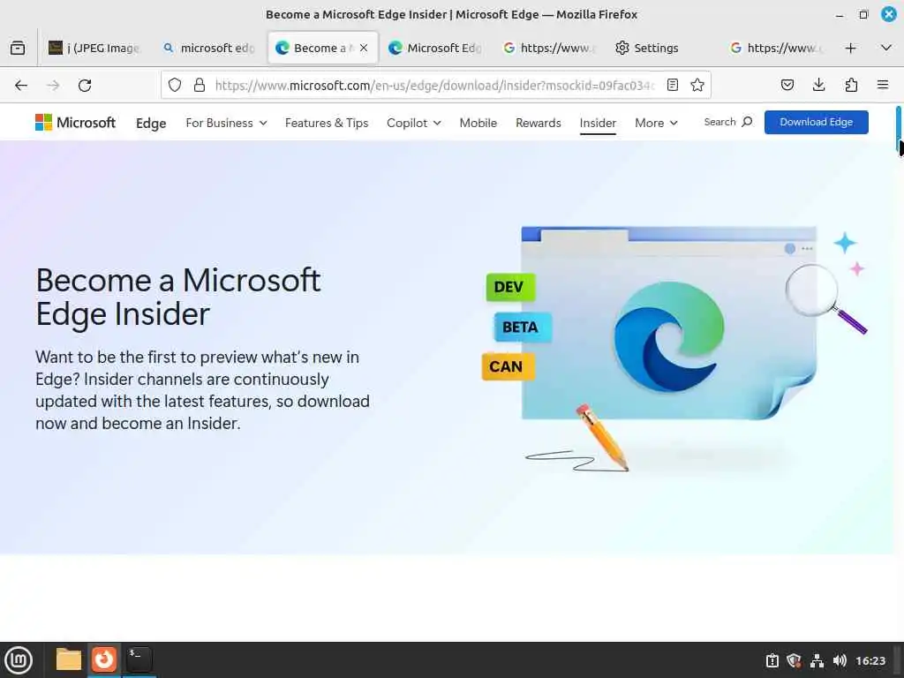Open the Rewards link
Image resolution: width=904 pixels, height=678 pixels.
coord(538,123)
